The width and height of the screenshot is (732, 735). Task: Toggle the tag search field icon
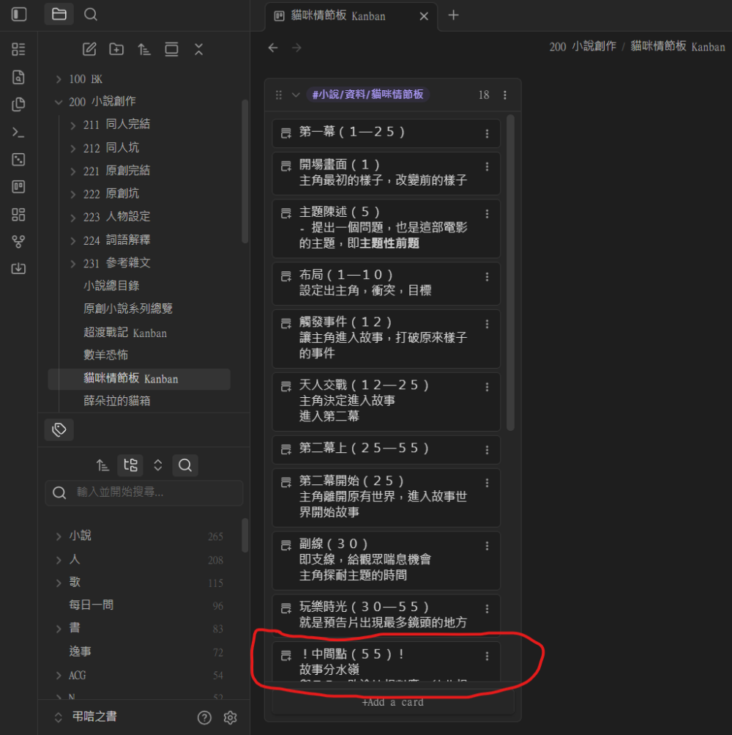[185, 465]
